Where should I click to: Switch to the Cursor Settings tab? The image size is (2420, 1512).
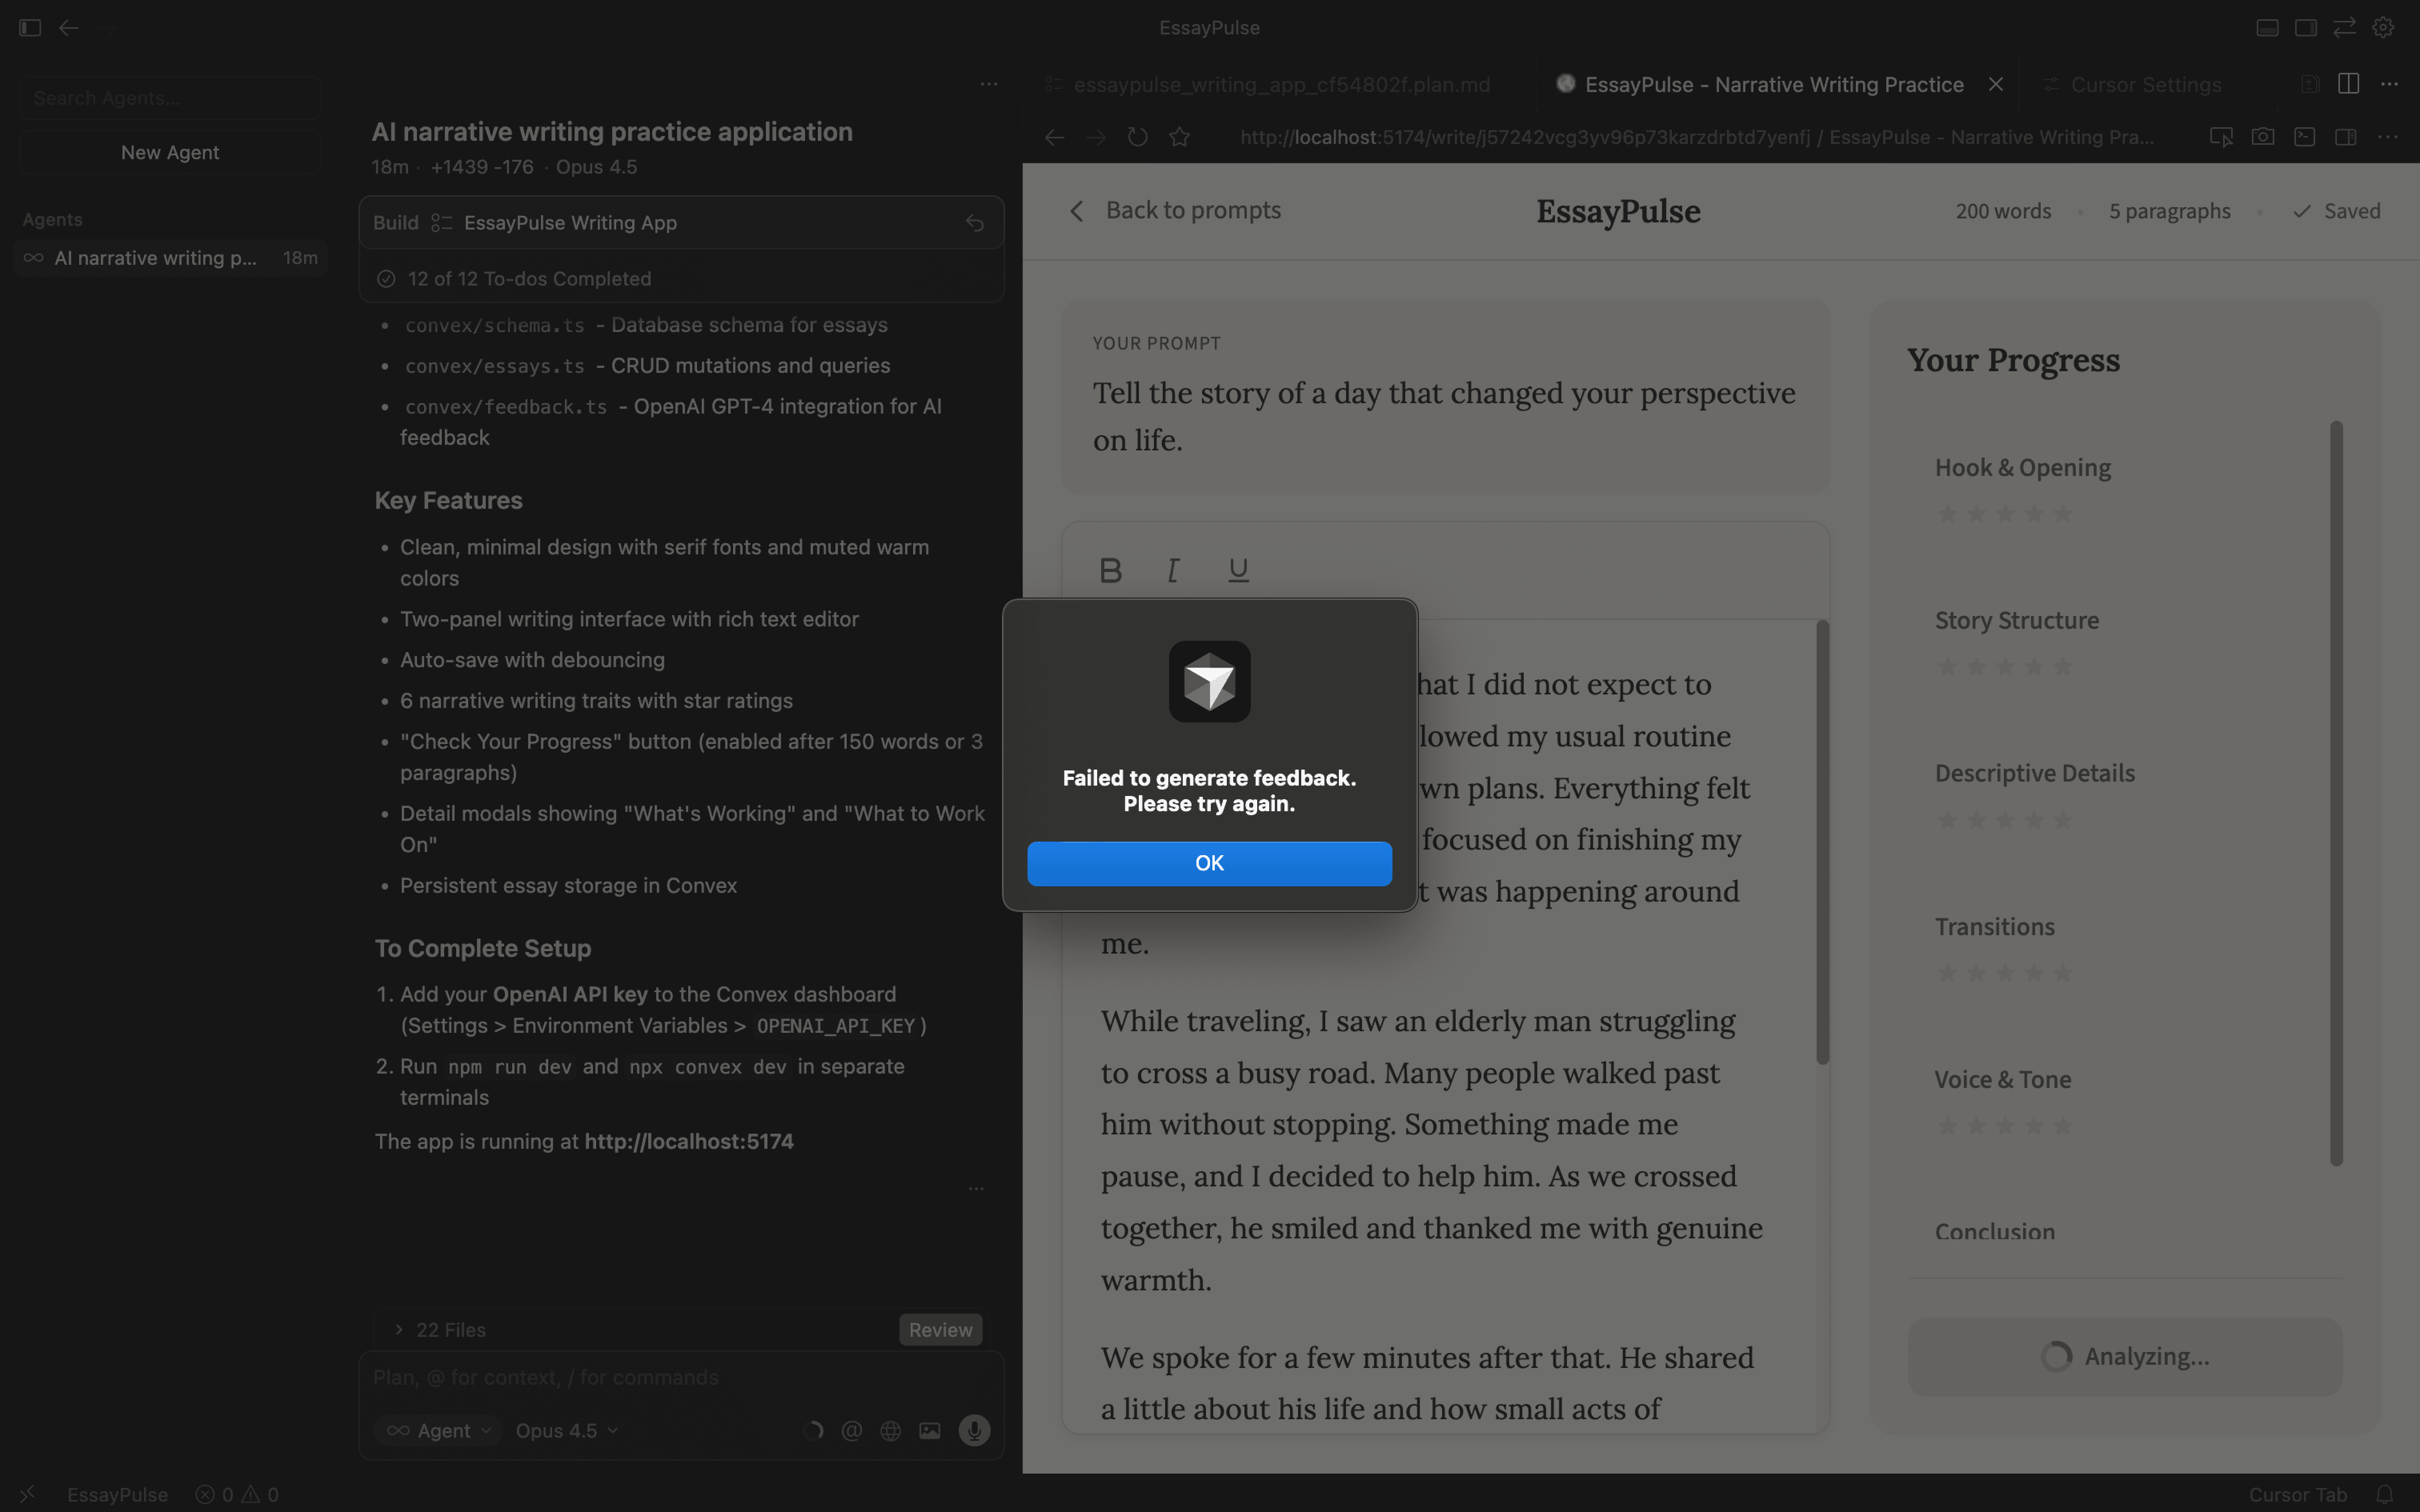tap(2145, 85)
